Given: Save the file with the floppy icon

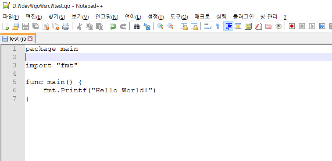Looking at the screenshot, I should point(25,26).
